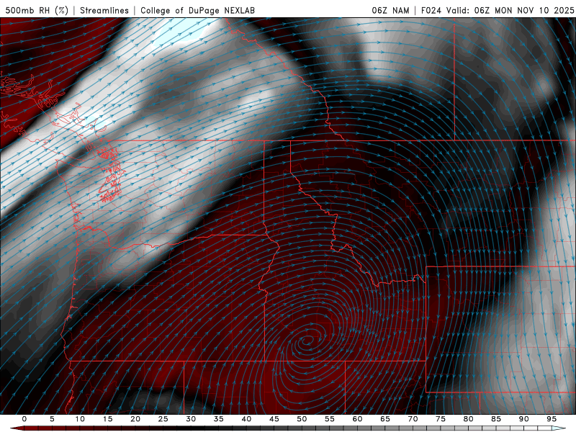Viewport: 576px width, 432px height.
Task: Click the colorbar label '90'
Action: coord(524,419)
